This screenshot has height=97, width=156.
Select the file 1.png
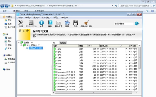(x=59, y=49)
